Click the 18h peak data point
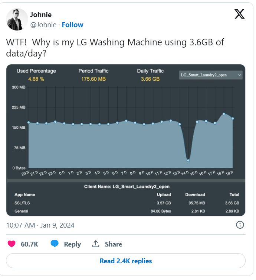This screenshot has width=256, height=280. click(x=224, y=114)
